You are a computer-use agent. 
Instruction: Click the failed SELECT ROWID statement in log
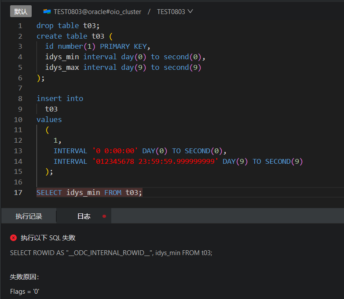tap(111, 253)
